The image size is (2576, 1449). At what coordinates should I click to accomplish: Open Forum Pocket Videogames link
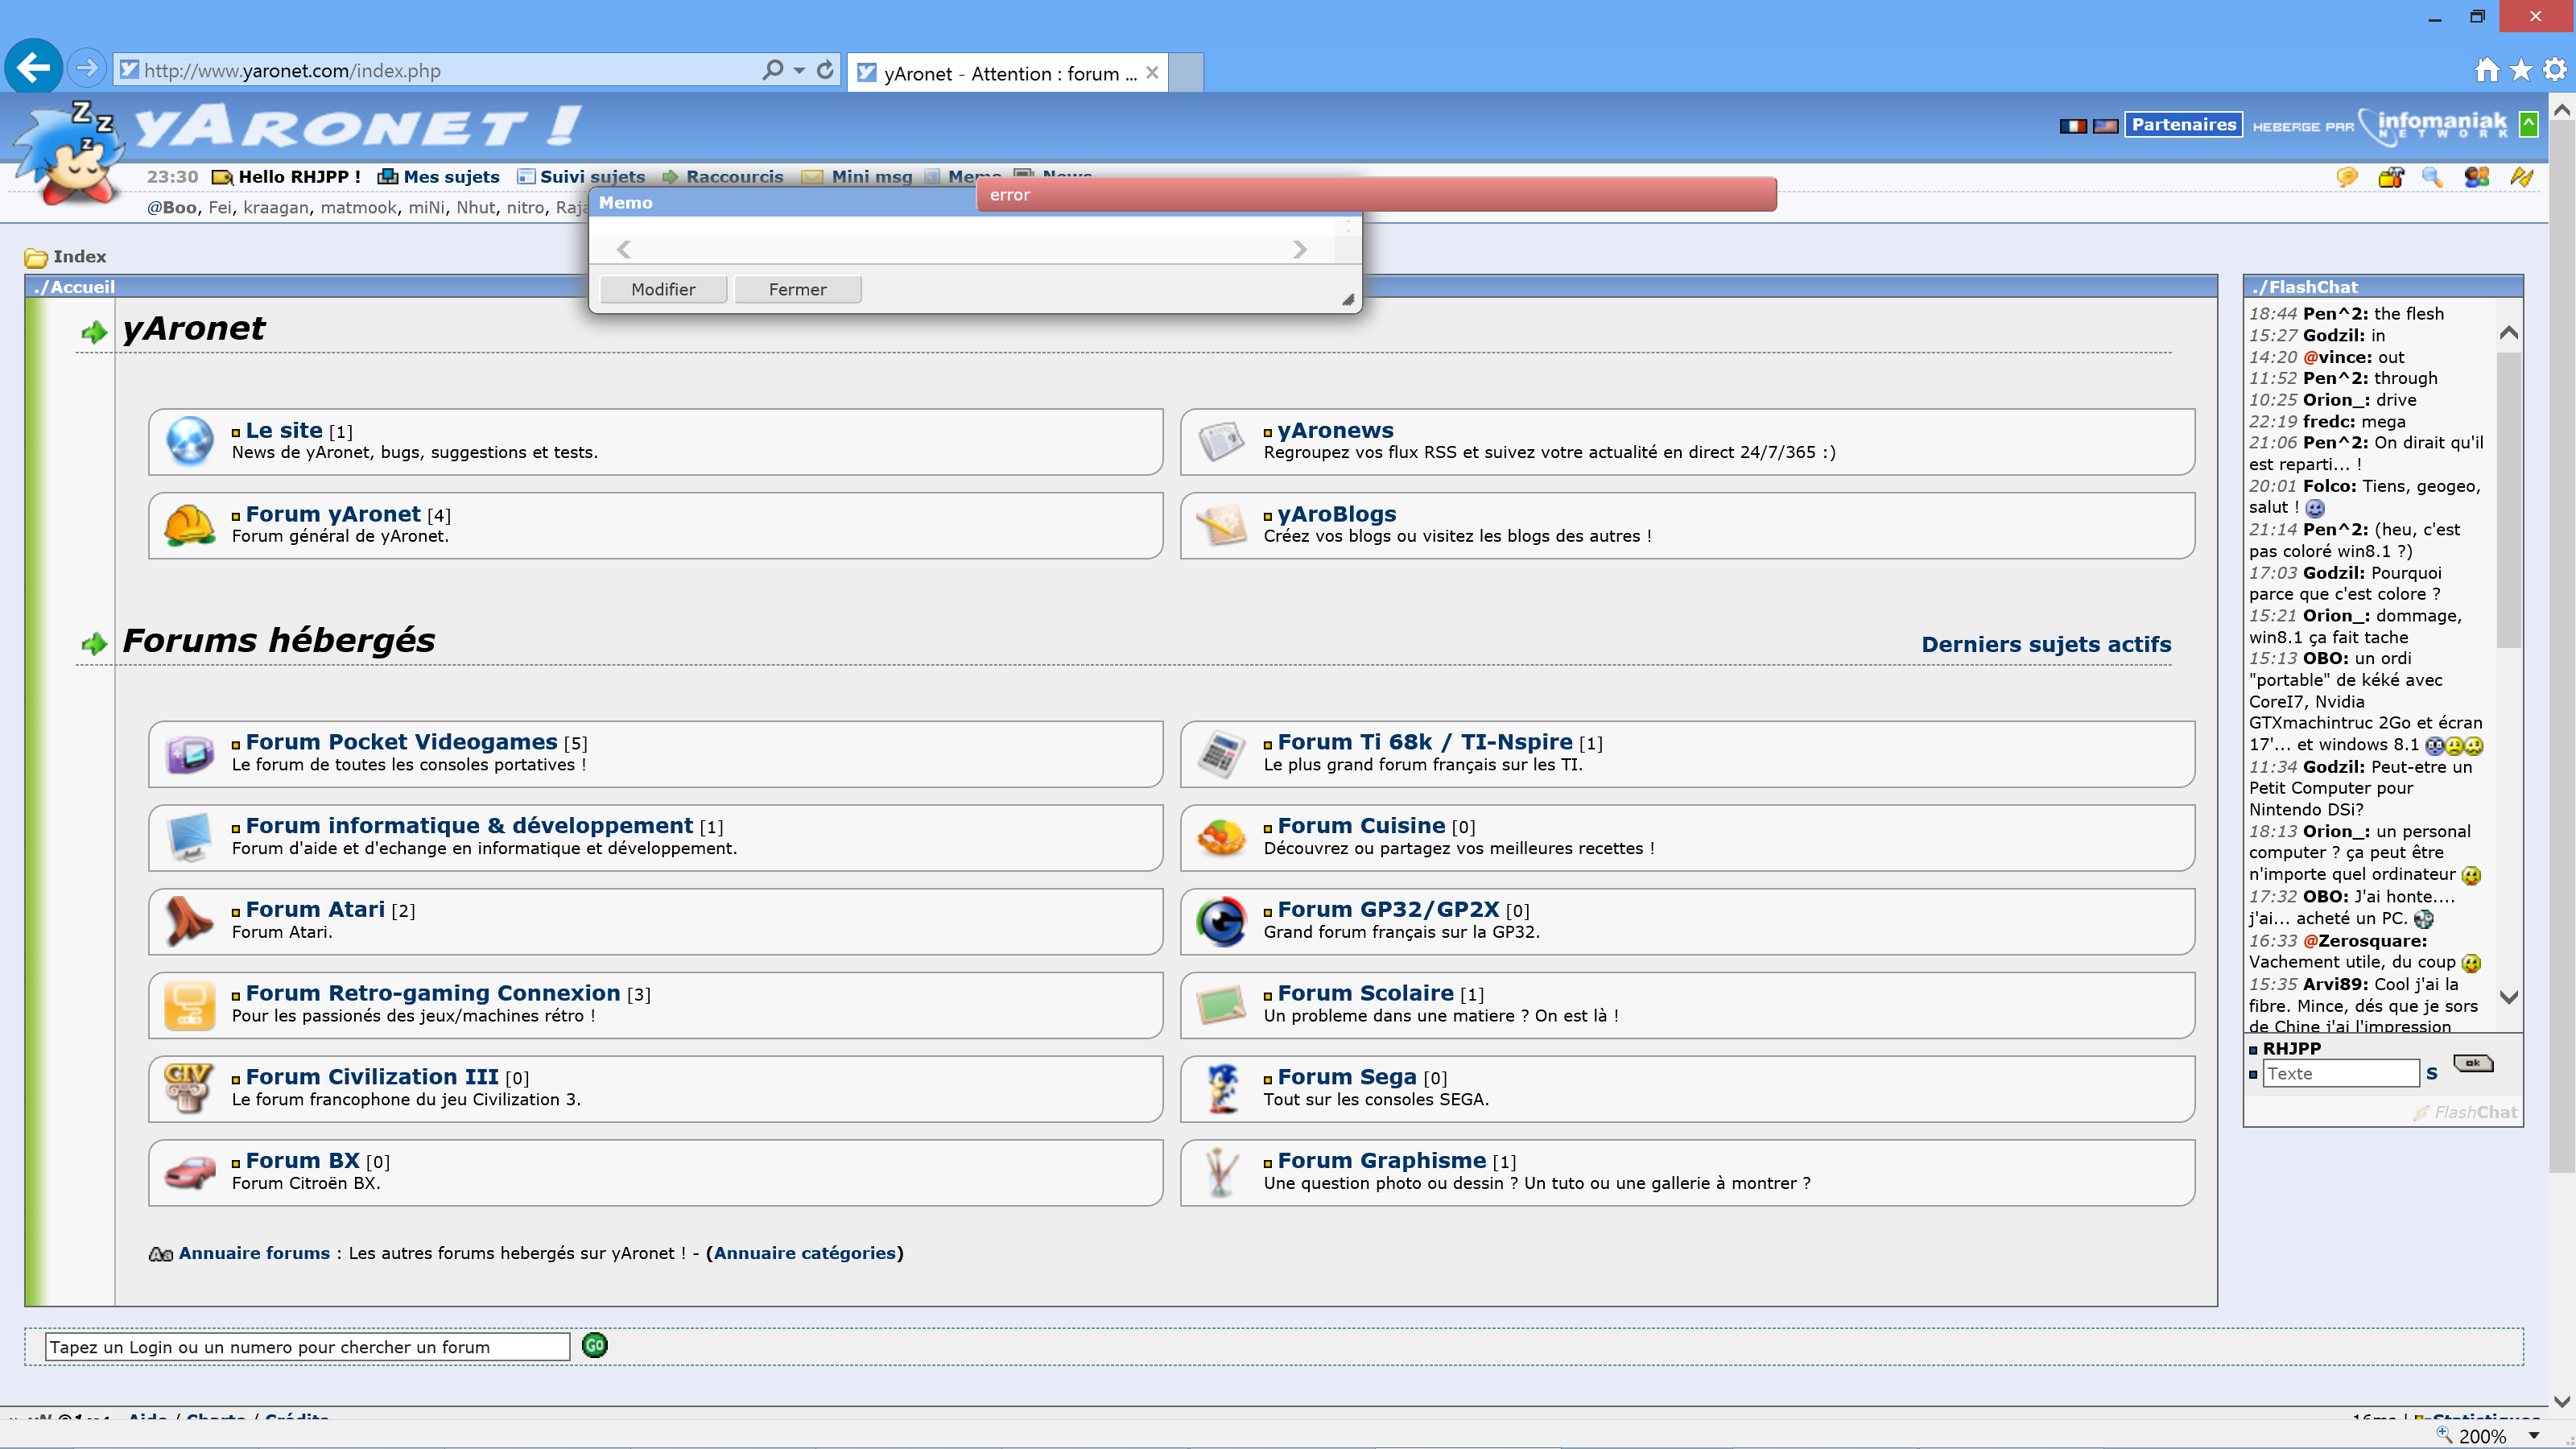tap(401, 742)
